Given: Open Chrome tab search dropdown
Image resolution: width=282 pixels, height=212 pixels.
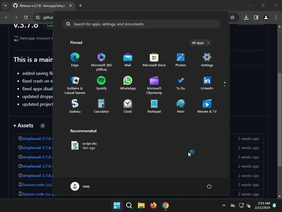Looking at the screenshot, I should [x=6, y=6].
